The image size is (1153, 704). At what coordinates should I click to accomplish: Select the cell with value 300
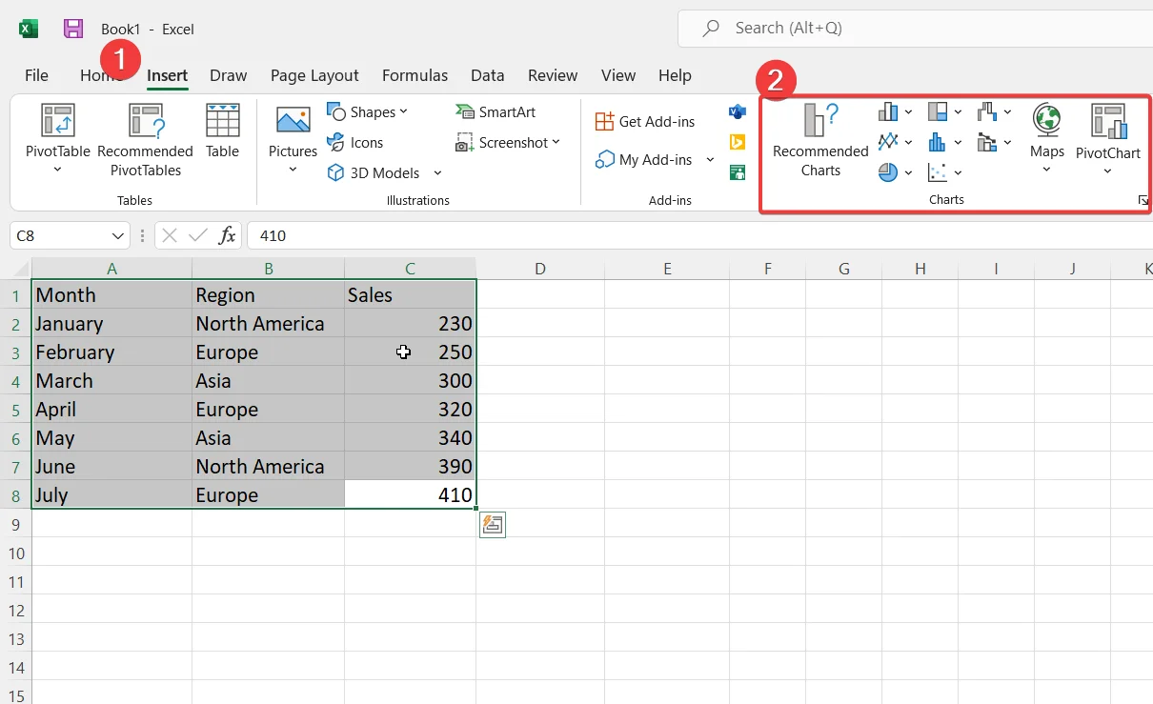coord(411,380)
